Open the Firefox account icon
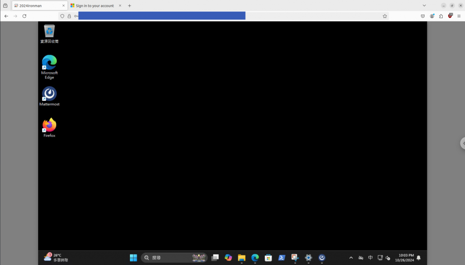The width and height of the screenshot is (465, 265). 432,16
